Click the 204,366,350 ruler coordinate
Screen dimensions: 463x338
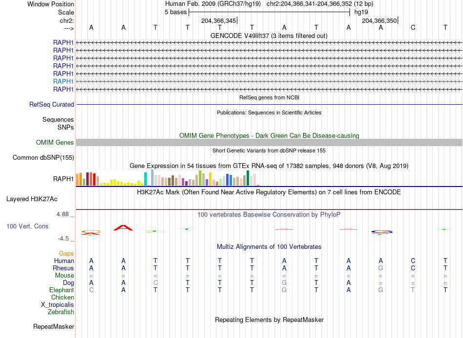coord(380,20)
